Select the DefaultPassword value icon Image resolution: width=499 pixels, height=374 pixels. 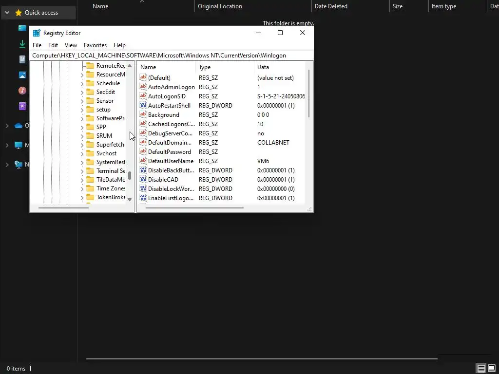pyautogui.click(x=143, y=151)
